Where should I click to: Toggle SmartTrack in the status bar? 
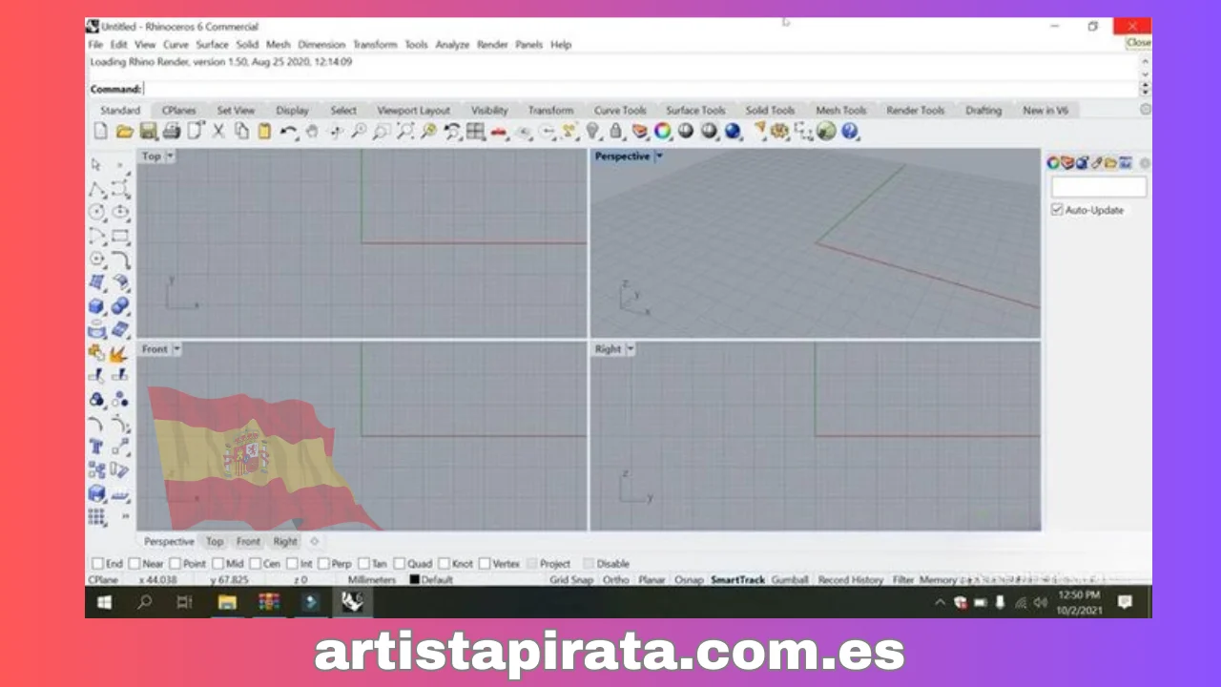coord(737,580)
